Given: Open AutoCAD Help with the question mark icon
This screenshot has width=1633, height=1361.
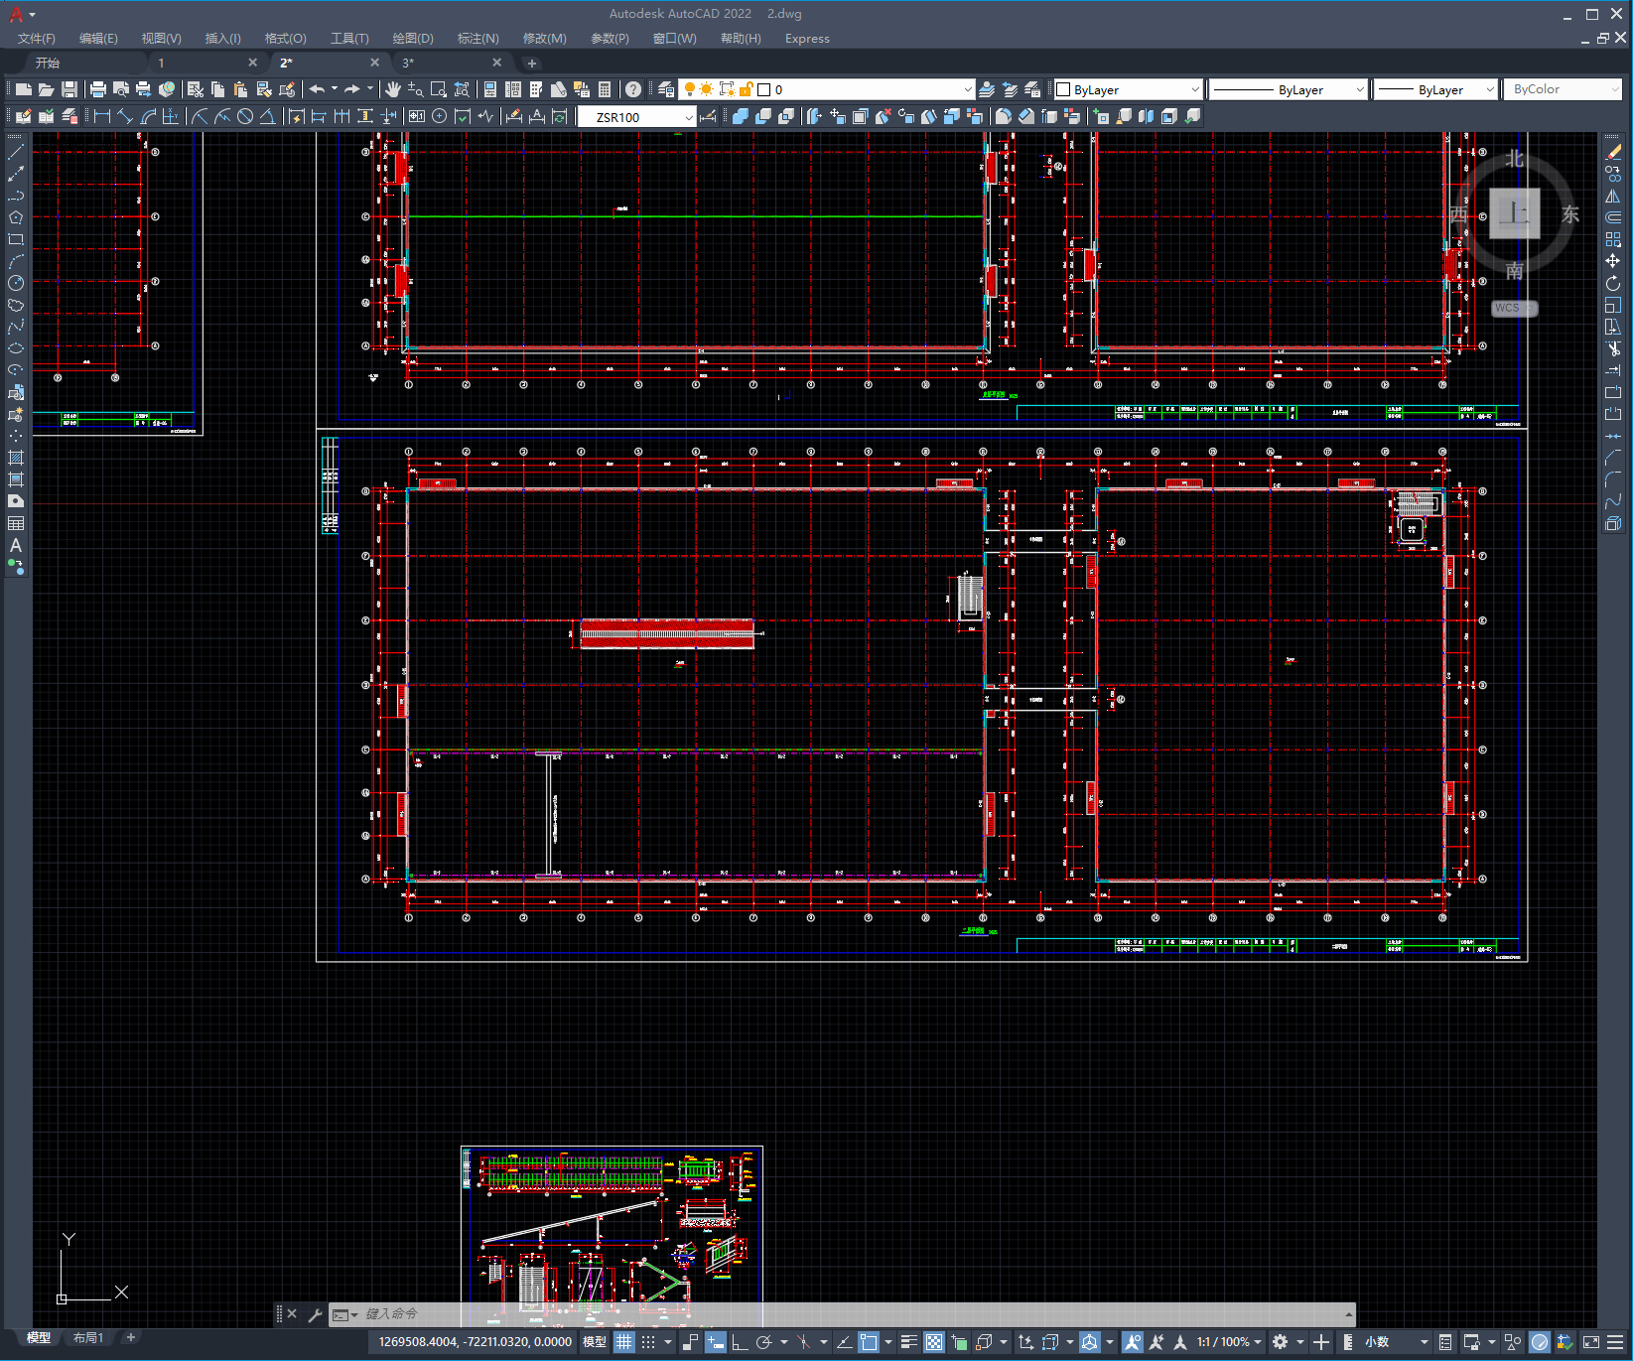Looking at the screenshot, I should 633,89.
